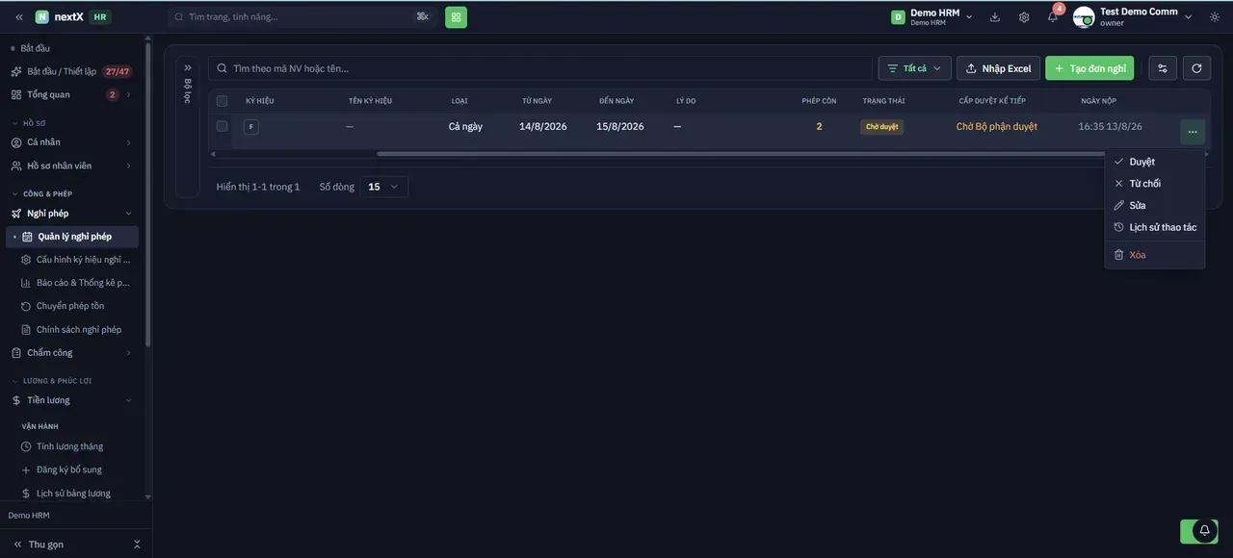Open the Test Demo Comm user menu
This screenshot has height=558, width=1233.
[1133, 17]
